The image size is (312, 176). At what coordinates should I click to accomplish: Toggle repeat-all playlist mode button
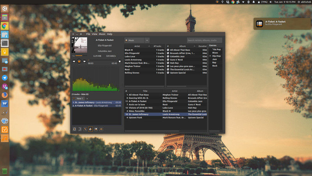tap(80, 129)
